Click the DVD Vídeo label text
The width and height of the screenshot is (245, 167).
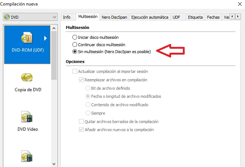point(28,129)
